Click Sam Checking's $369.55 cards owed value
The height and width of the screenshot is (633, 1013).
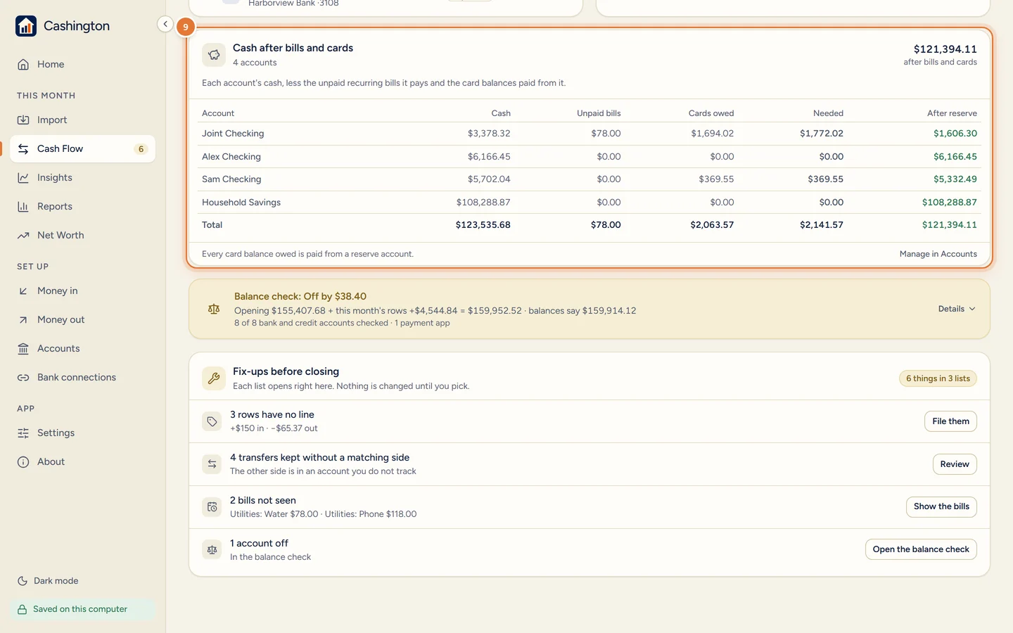tap(716, 179)
